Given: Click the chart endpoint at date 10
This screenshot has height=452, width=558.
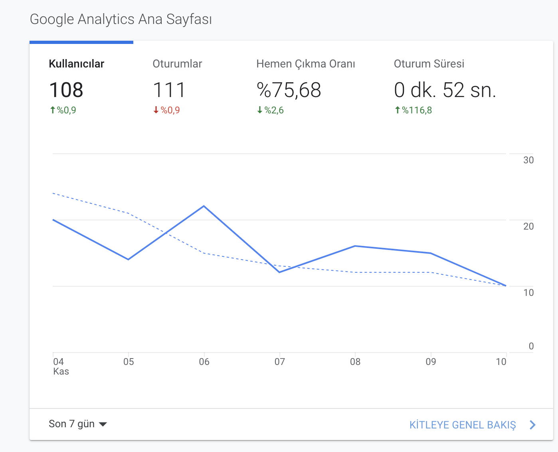Looking at the screenshot, I should click(x=506, y=286).
